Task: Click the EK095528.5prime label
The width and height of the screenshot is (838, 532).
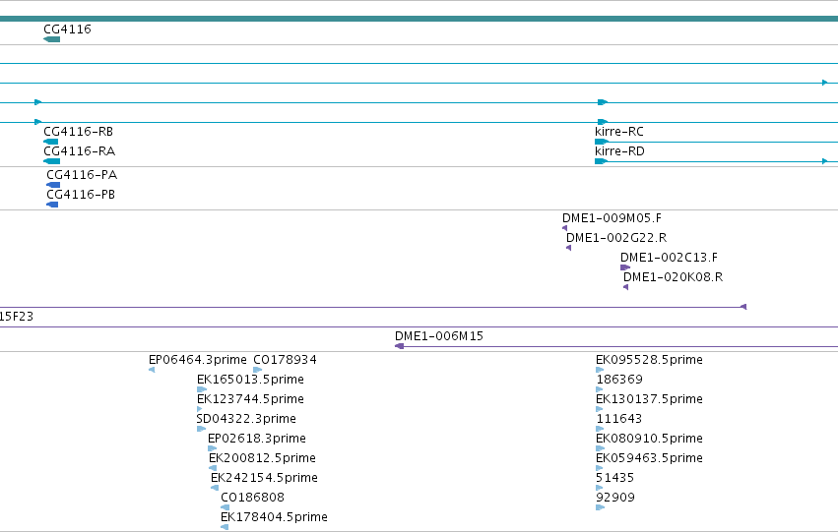Action: pos(649,360)
